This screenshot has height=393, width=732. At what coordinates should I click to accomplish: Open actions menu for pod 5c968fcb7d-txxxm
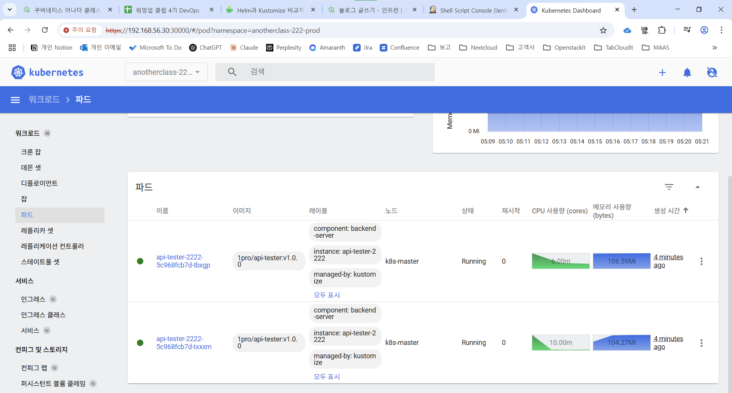click(701, 343)
